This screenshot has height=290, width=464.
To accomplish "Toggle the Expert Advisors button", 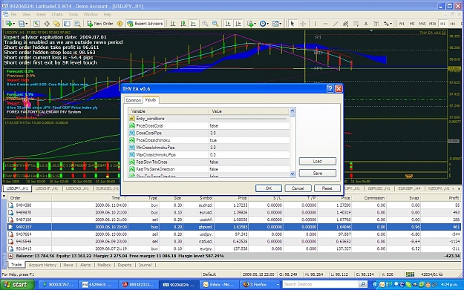I will [145, 24].
